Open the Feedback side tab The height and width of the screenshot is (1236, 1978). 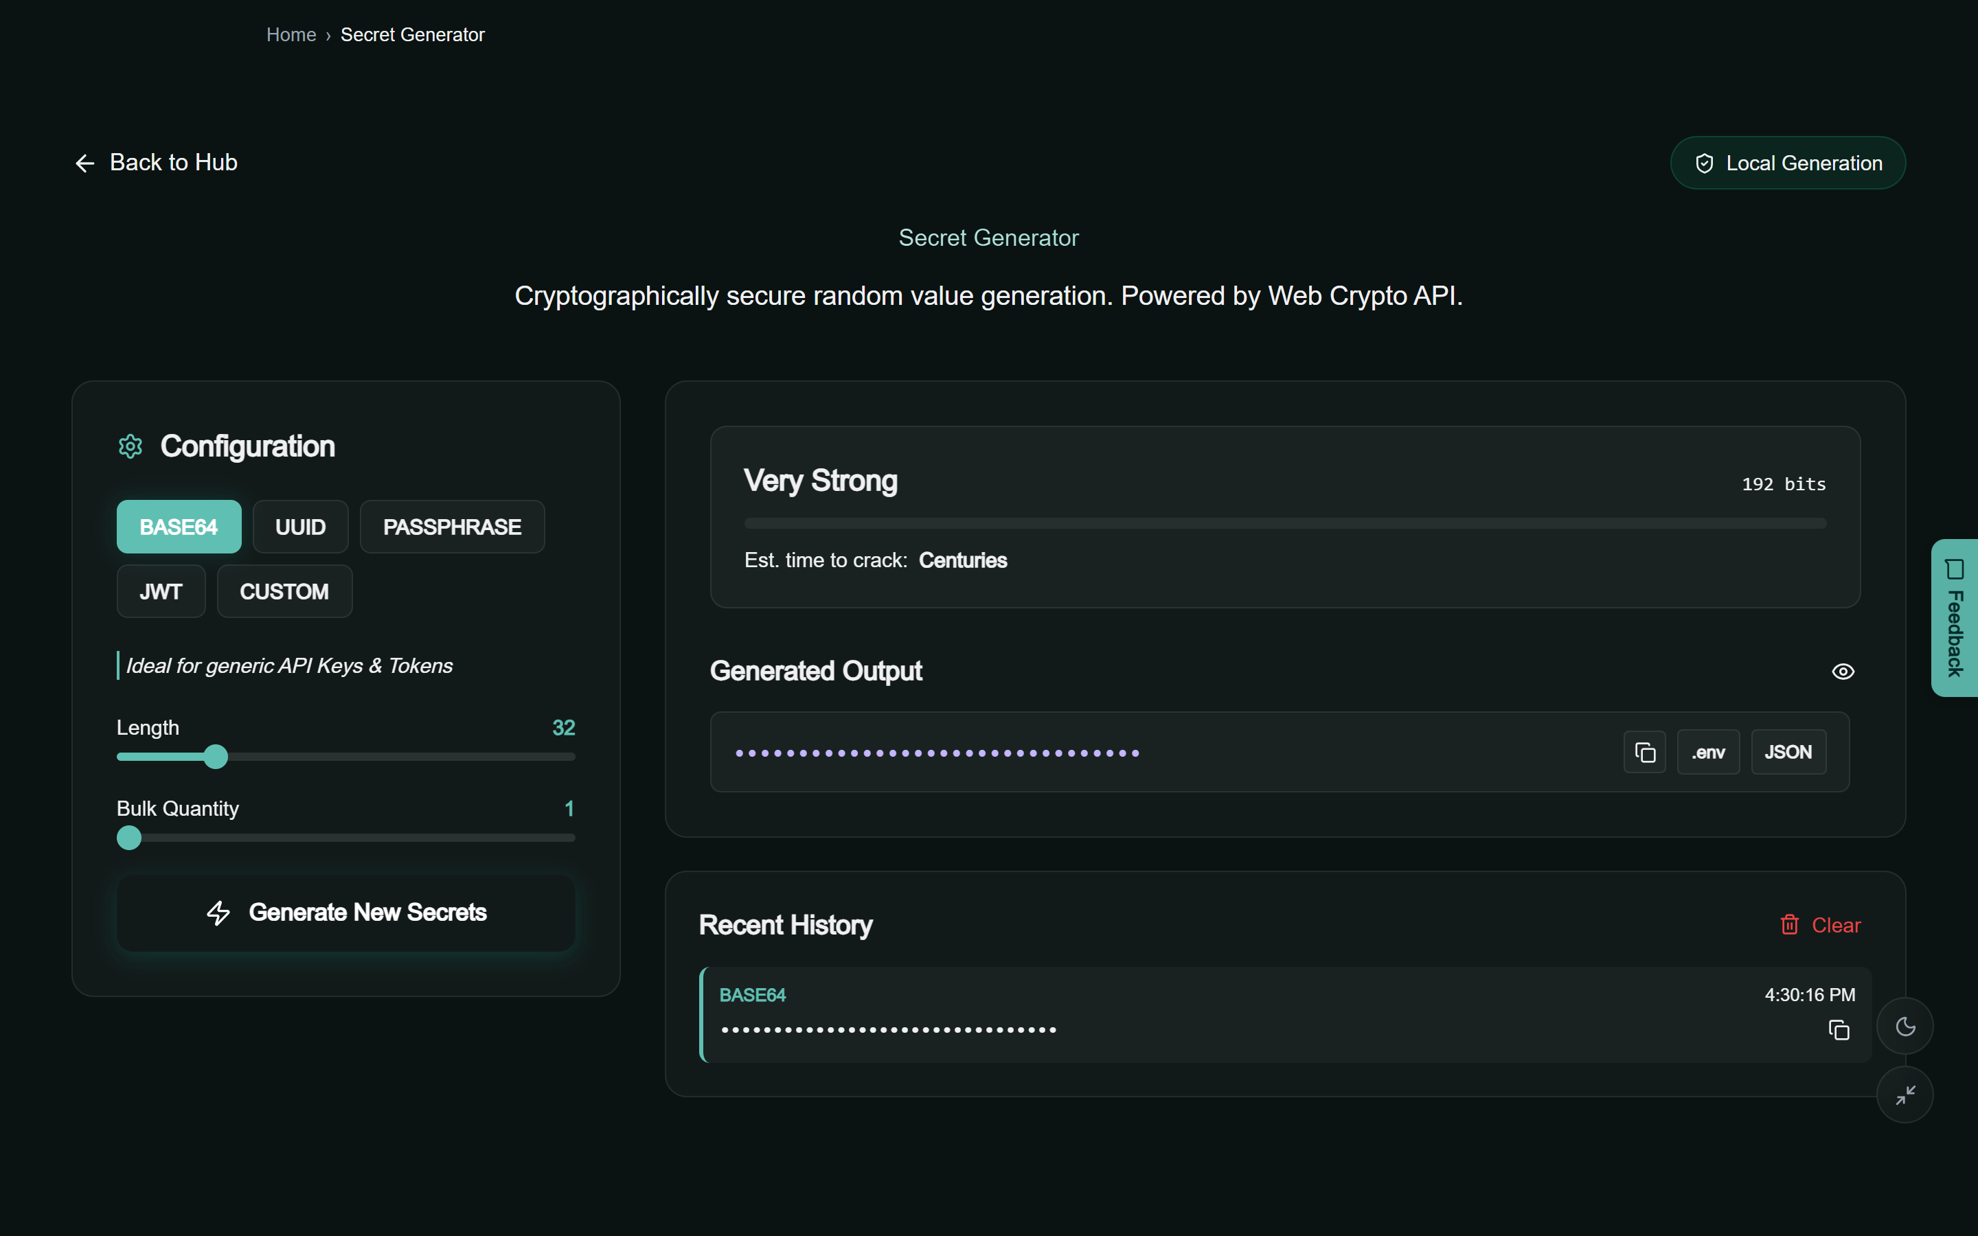(x=1954, y=618)
